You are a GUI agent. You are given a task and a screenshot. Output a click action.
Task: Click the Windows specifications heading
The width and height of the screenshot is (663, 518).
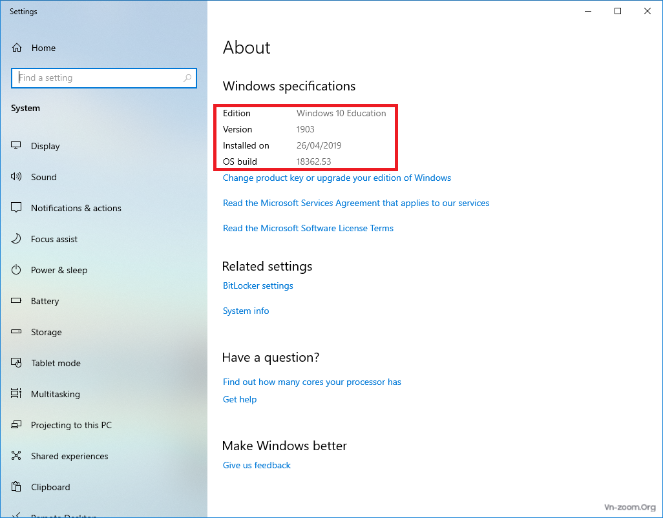pyautogui.click(x=289, y=86)
